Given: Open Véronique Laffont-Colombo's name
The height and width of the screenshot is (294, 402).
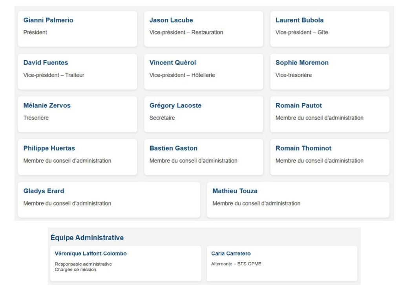Looking at the screenshot, I should pyautogui.click(x=91, y=254).
